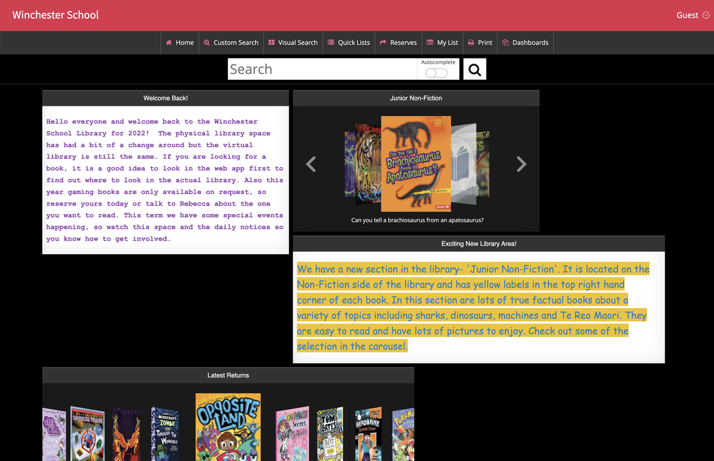The width and height of the screenshot is (714, 461).
Task: Click the Quick Lists list icon
Action: (x=331, y=43)
